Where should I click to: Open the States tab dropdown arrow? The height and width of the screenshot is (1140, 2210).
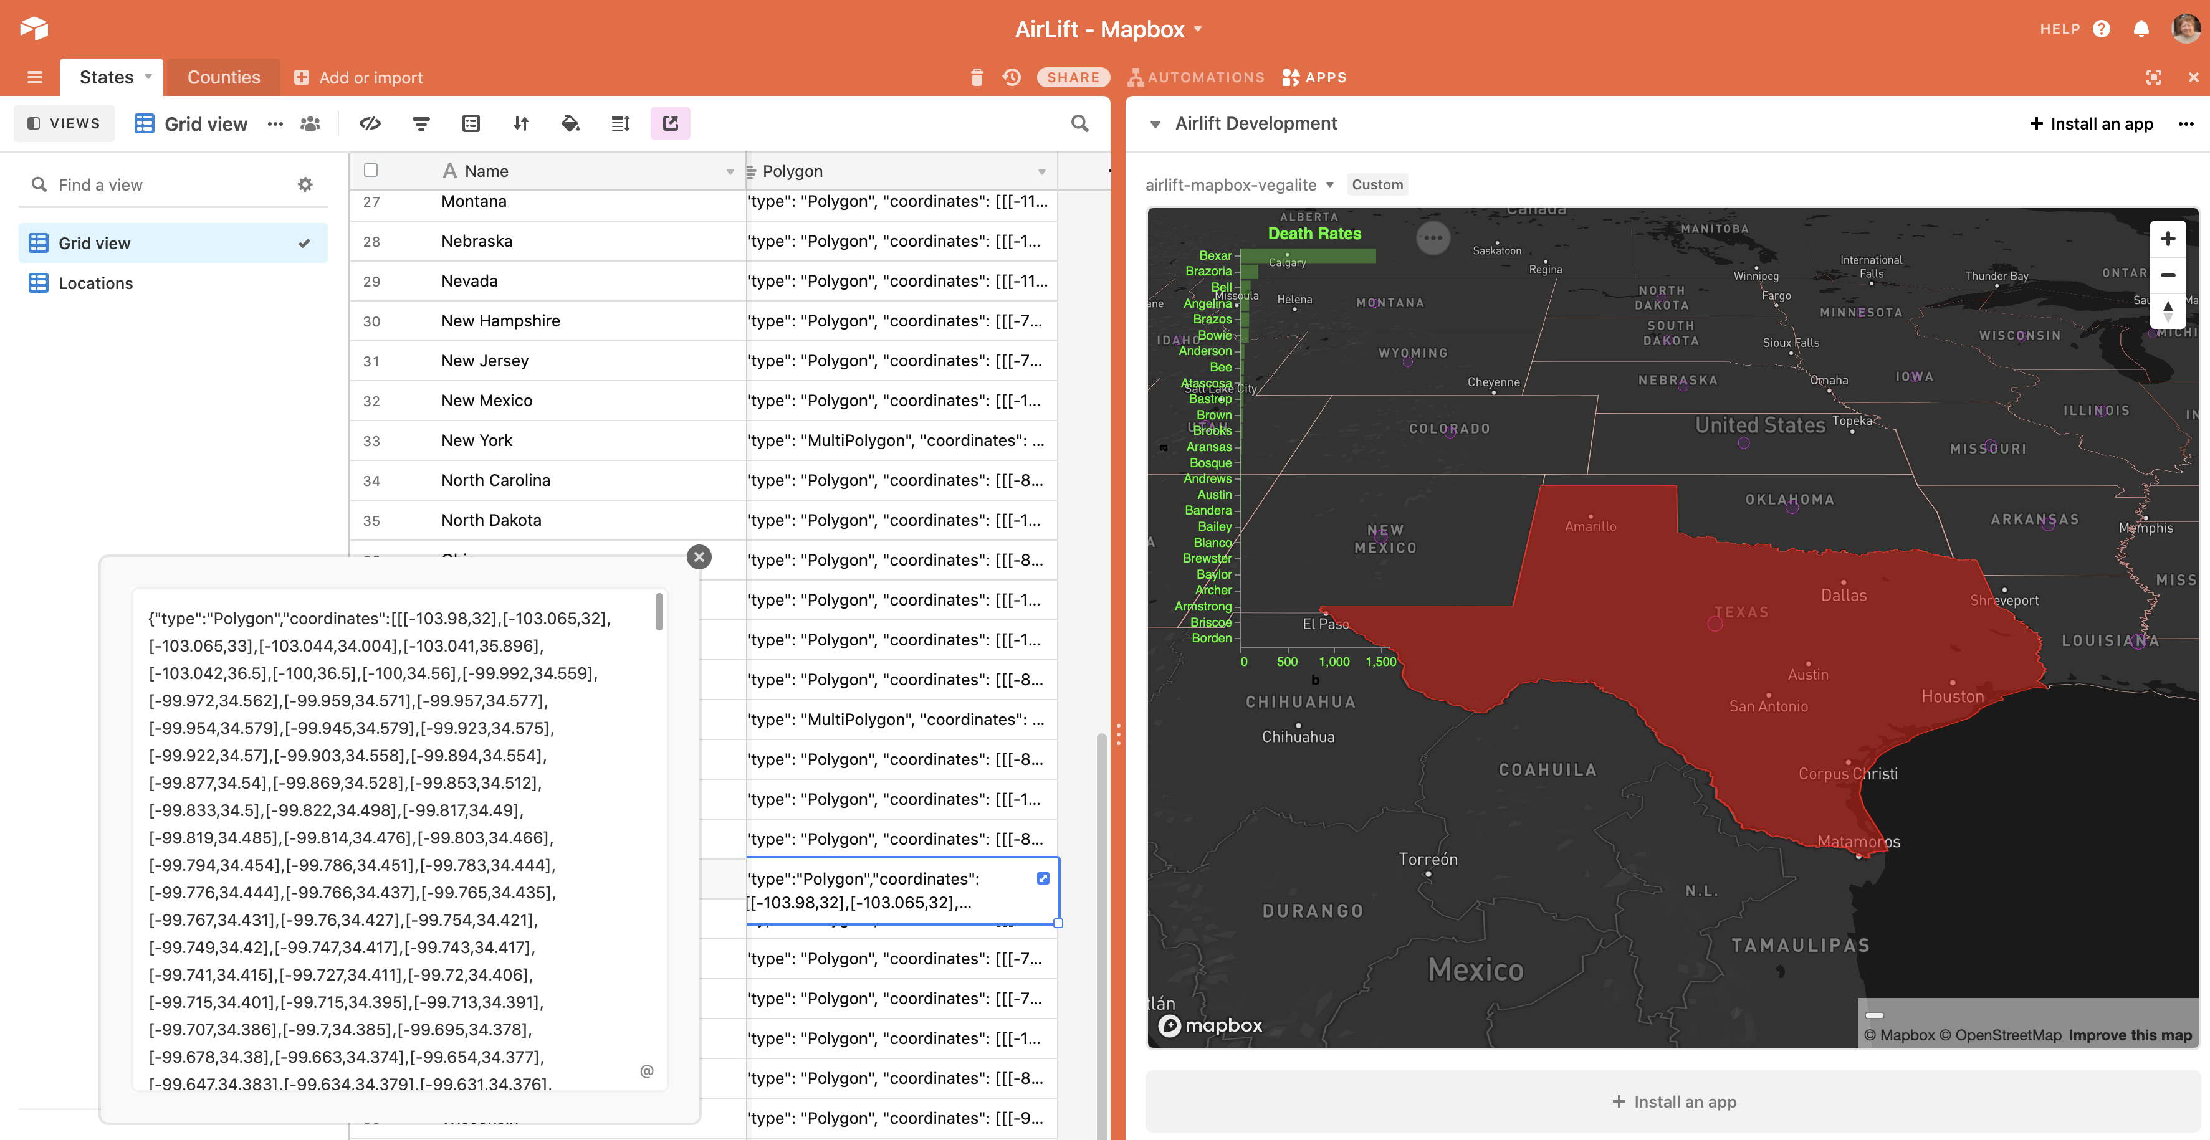pyautogui.click(x=148, y=77)
